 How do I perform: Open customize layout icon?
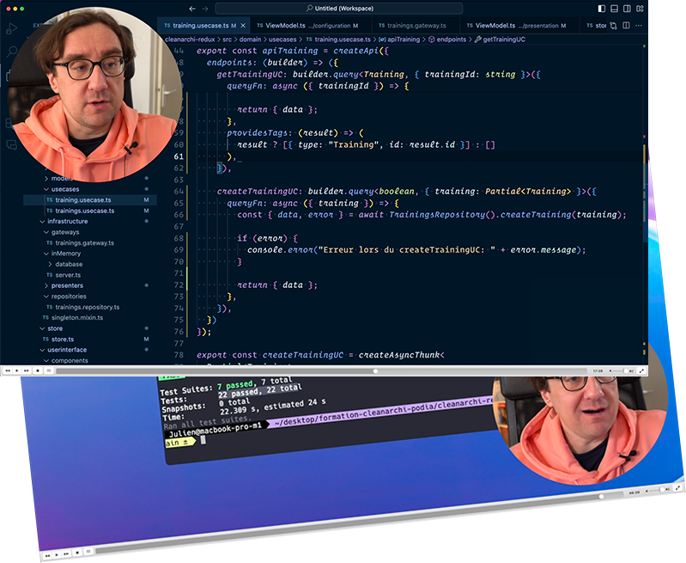pyautogui.click(x=640, y=9)
